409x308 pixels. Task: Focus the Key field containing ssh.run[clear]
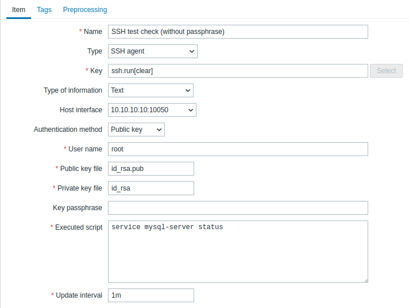pos(238,71)
